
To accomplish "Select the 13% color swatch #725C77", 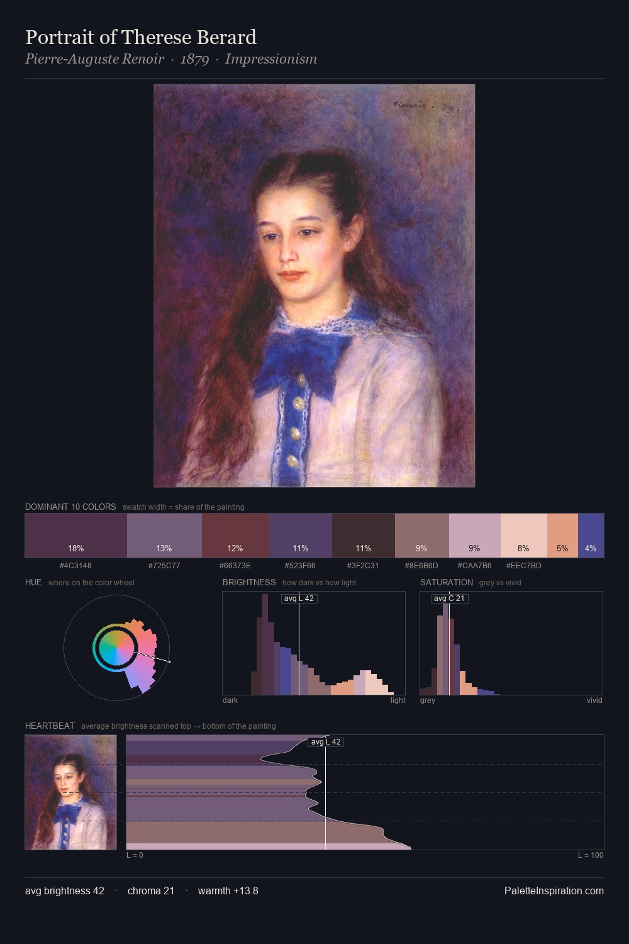I will point(164,536).
